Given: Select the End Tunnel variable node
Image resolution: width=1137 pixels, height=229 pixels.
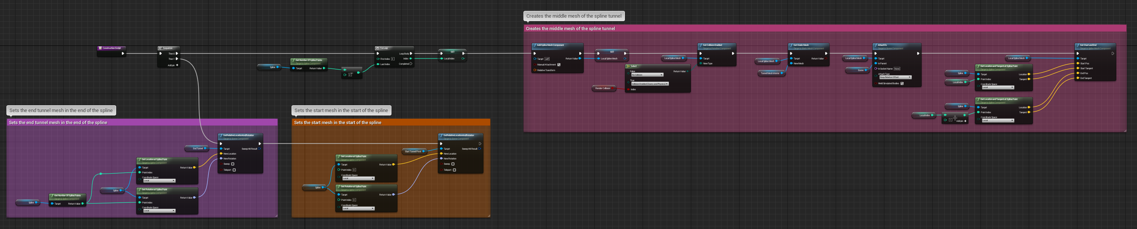Looking at the screenshot, I should pyautogui.click(x=197, y=149).
